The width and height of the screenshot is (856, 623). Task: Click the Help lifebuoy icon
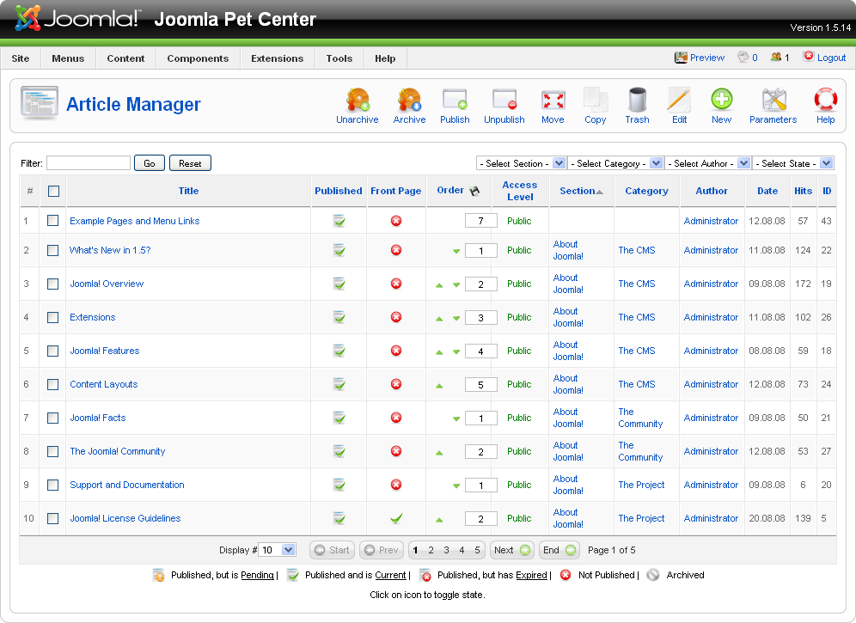(825, 100)
